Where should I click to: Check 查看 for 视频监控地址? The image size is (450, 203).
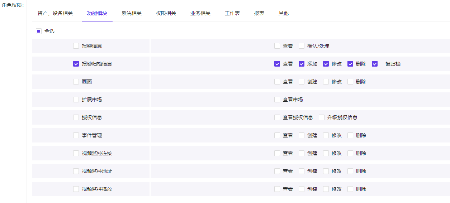click(x=277, y=171)
